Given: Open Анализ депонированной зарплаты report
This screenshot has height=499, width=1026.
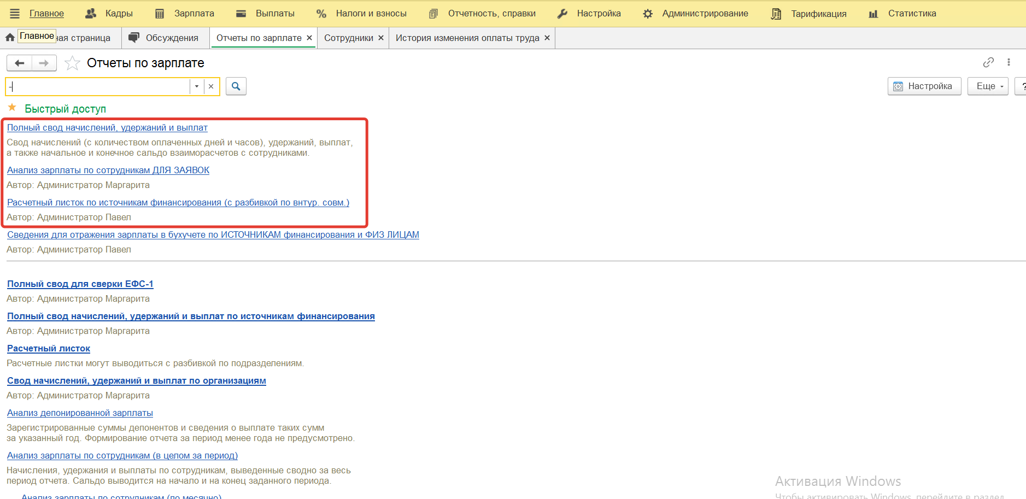Looking at the screenshot, I should pos(80,413).
